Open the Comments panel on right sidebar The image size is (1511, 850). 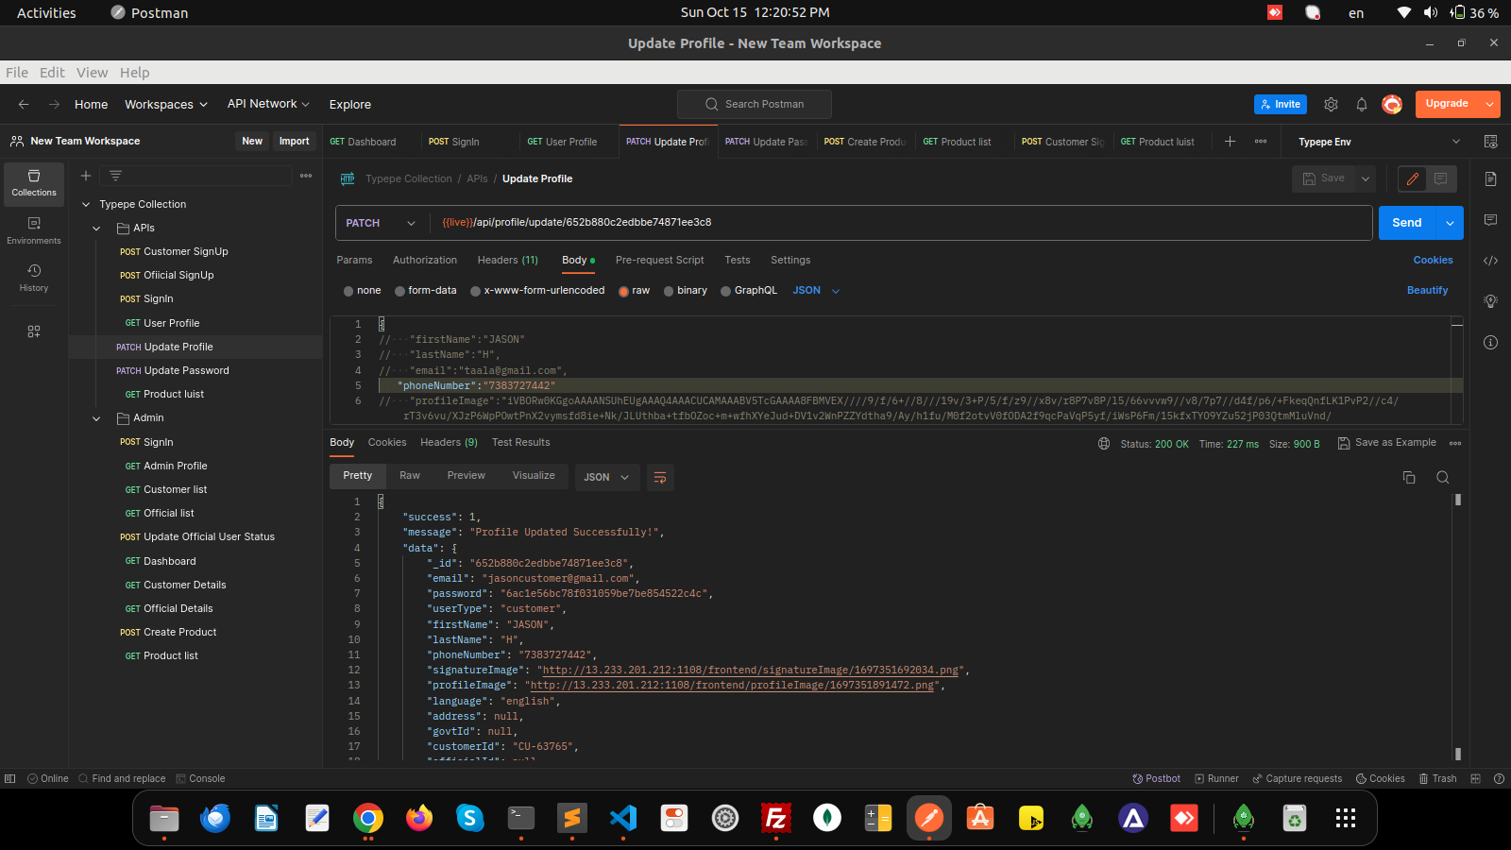click(x=1490, y=220)
